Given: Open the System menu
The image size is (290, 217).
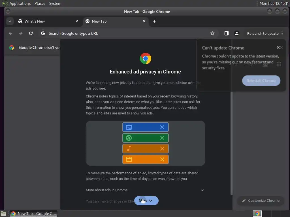Looking at the screenshot, I should coord(55,3).
